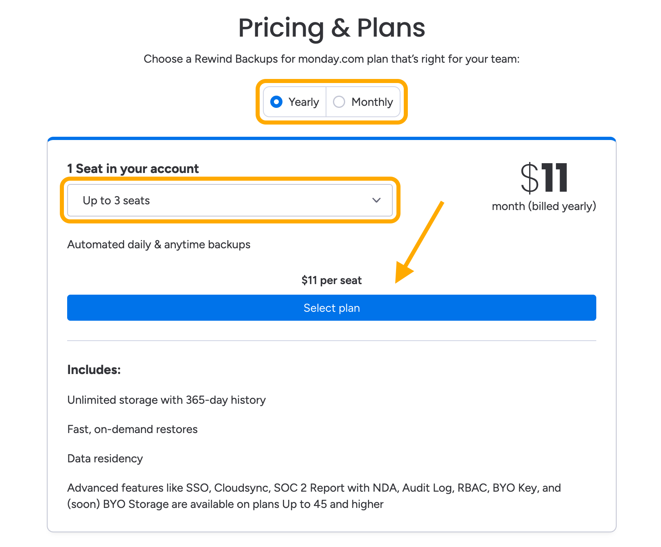Image resolution: width=661 pixels, height=547 pixels.
Task: Select the Yearly billing radio button
Action: coord(276,102)
